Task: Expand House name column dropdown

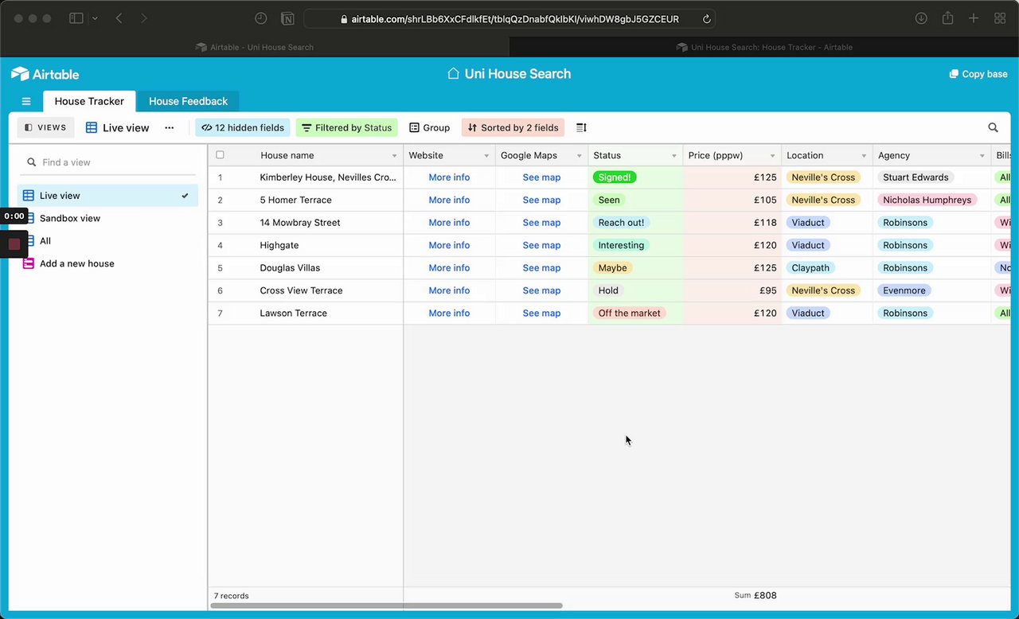Action: coord(394,156)
